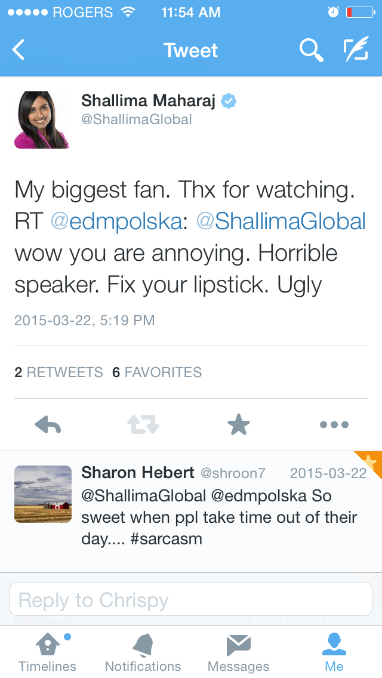Open search with magnifier icon
This screenshot has width=382, height=678.
(x=311, y=51)
